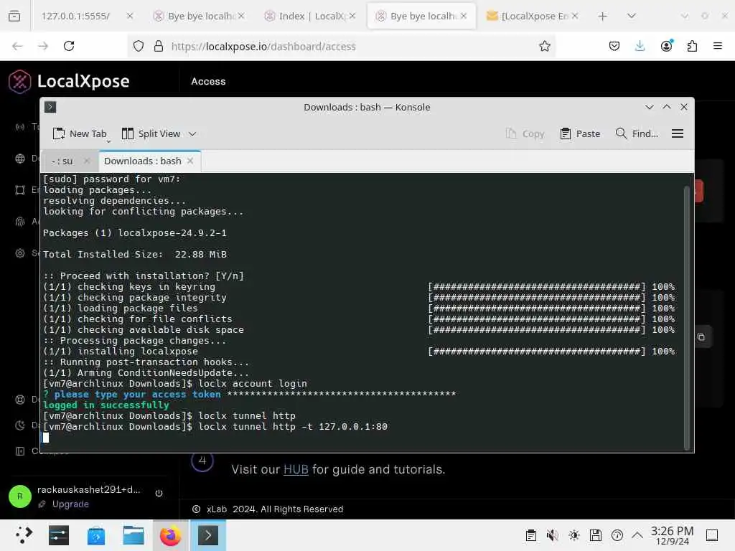Click New Tab in Konsole toolbar
This screenshot has height=551, width=735.
pyautogui.click(x=80, y=134)
